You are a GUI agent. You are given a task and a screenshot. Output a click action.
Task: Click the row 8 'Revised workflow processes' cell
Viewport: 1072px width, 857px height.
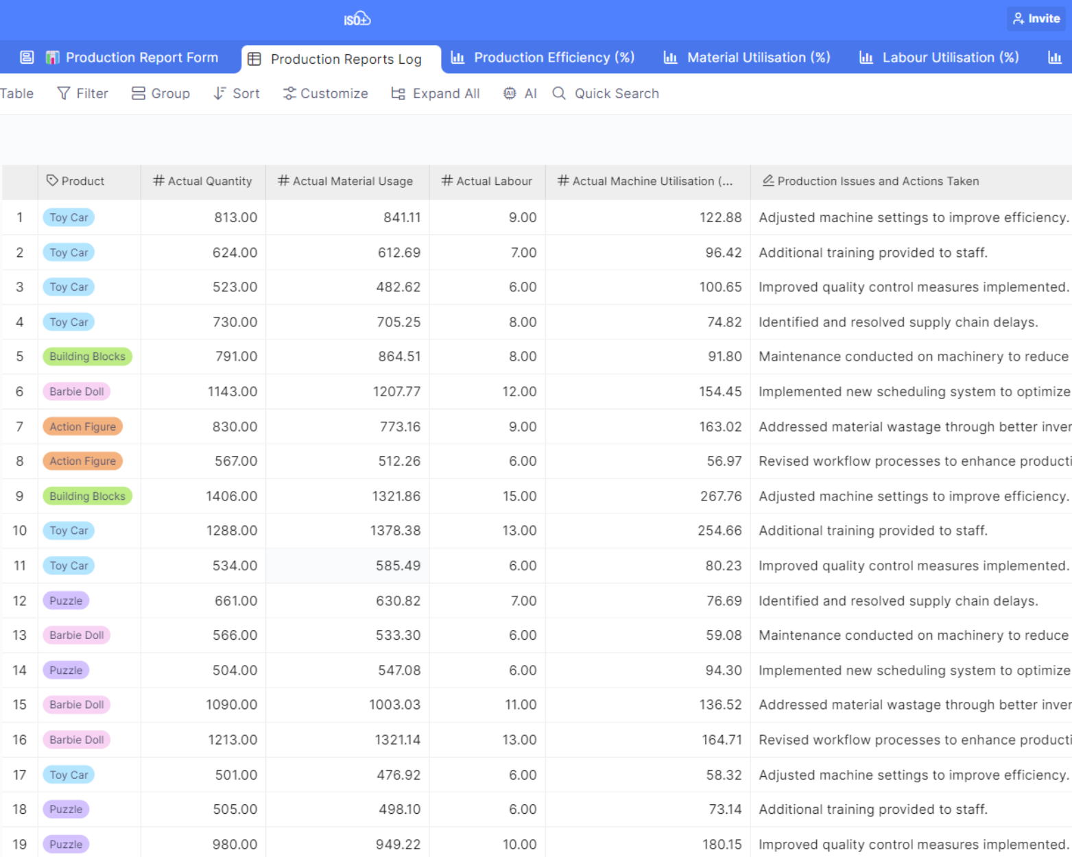[x=911, y=461]
